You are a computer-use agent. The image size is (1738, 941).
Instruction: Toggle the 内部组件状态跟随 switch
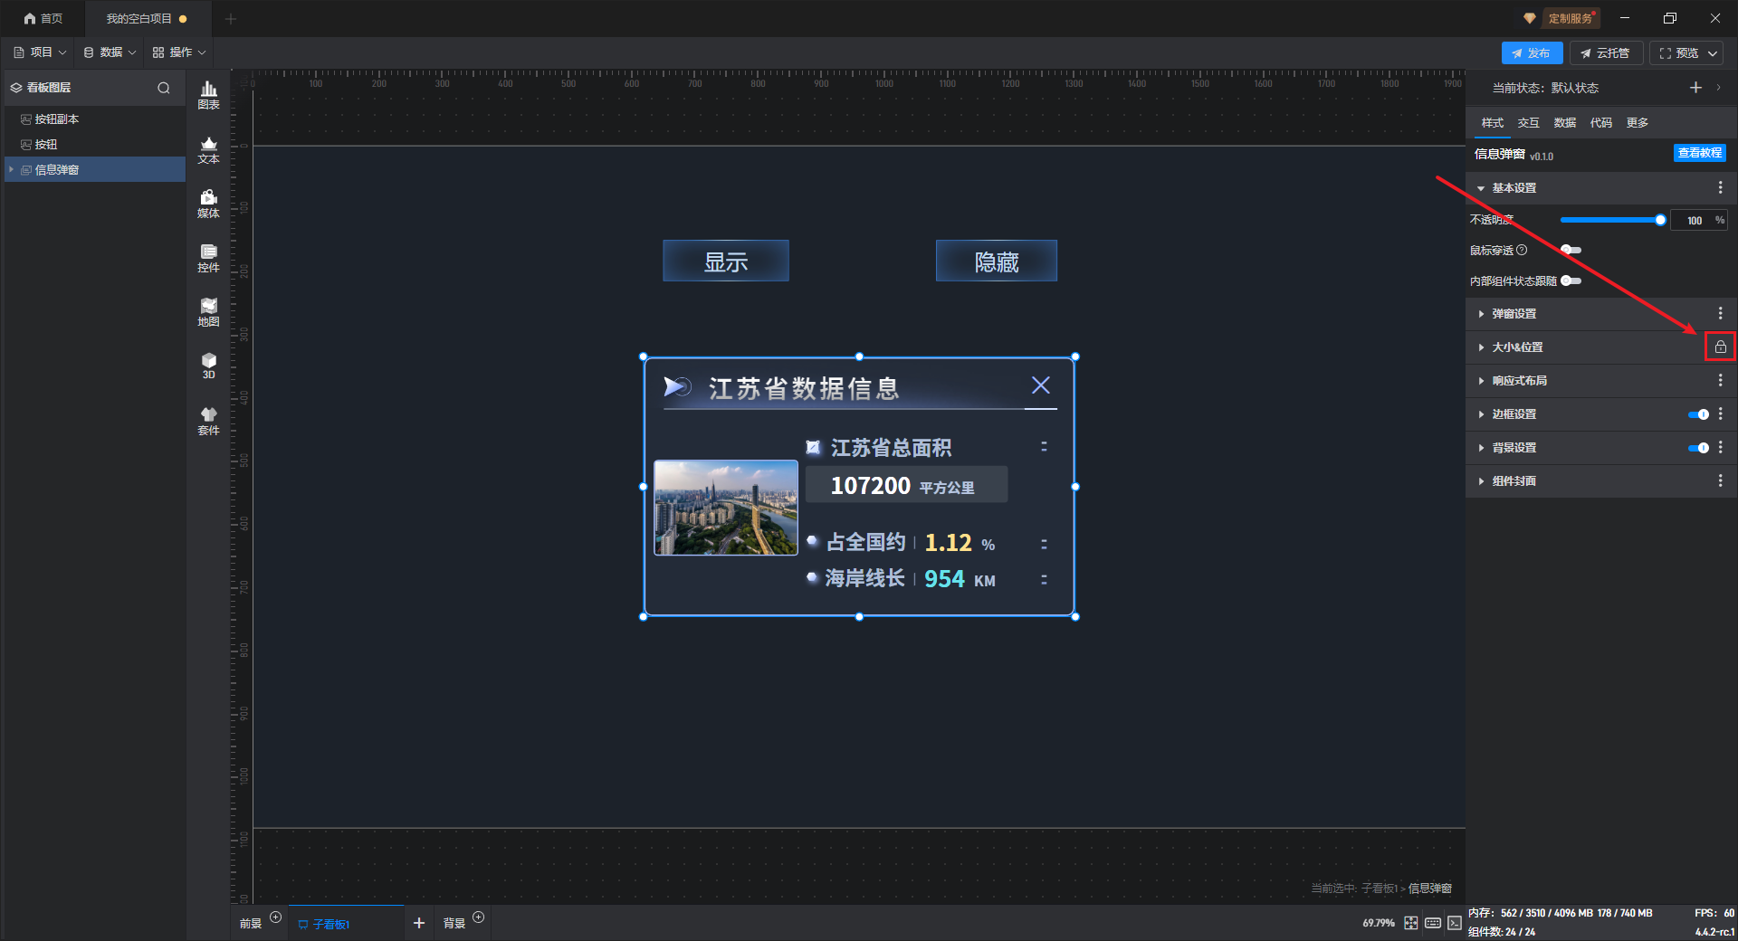tap(1571, 280)
